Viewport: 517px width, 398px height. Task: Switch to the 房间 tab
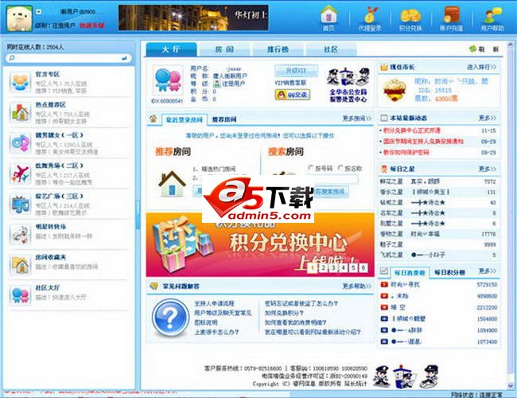click(224, 49)
